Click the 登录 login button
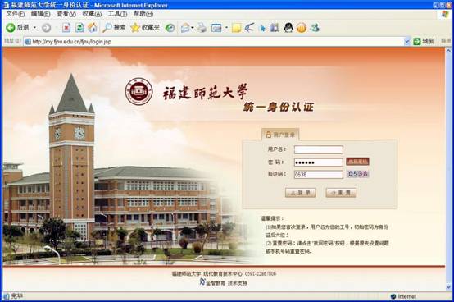The width and height of the screenshot is (454, 302). 300,193
